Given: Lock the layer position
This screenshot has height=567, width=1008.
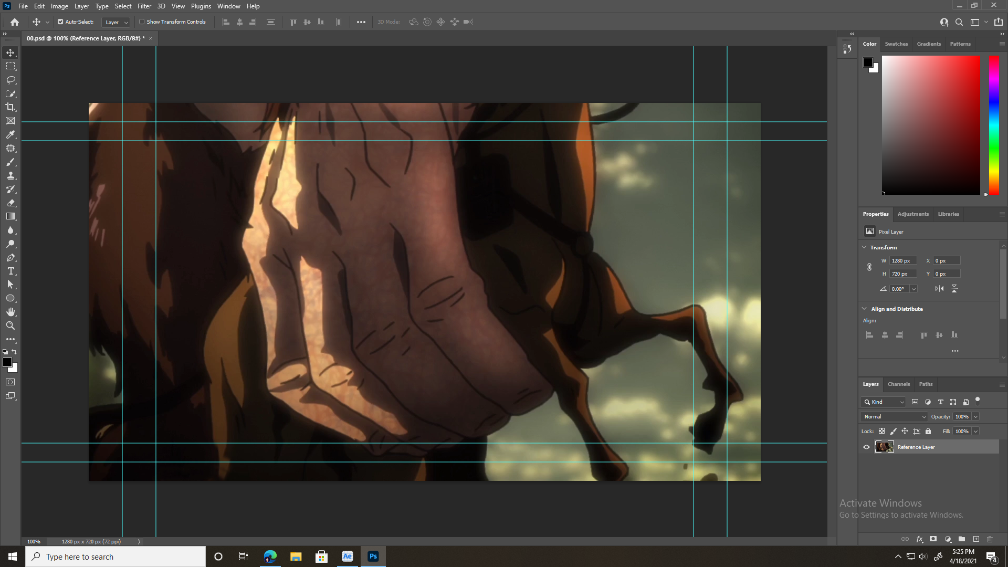Looking at the screenshot, I should [905, 431].
